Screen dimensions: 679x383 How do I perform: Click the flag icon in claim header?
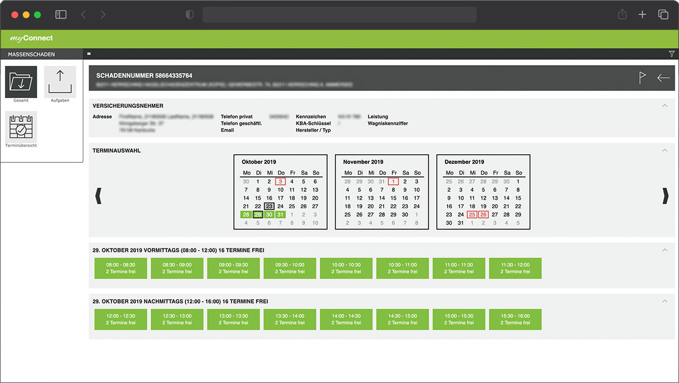coord(642,78)
